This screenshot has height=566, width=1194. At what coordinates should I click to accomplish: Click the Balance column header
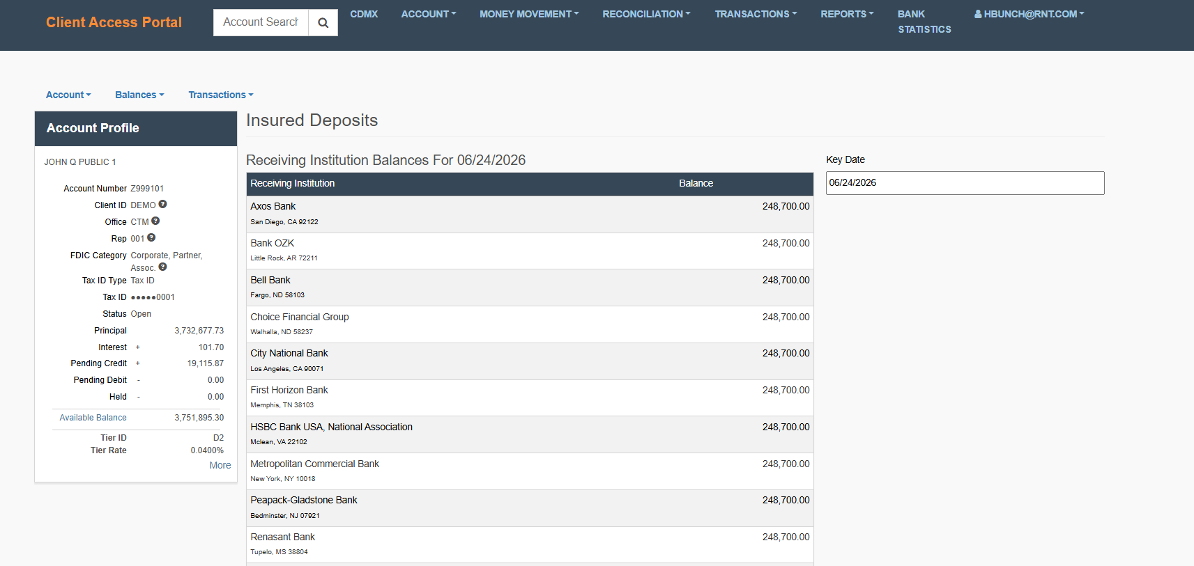696,183
